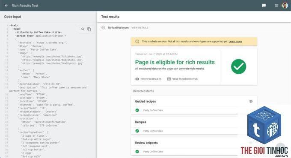Click the calories 270 calories line
This screenshot has height=158, width=291.
[x=40, y=125]
